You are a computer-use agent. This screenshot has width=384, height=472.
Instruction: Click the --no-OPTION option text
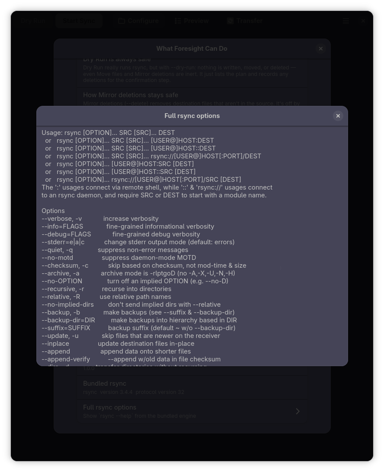[62, 282]
